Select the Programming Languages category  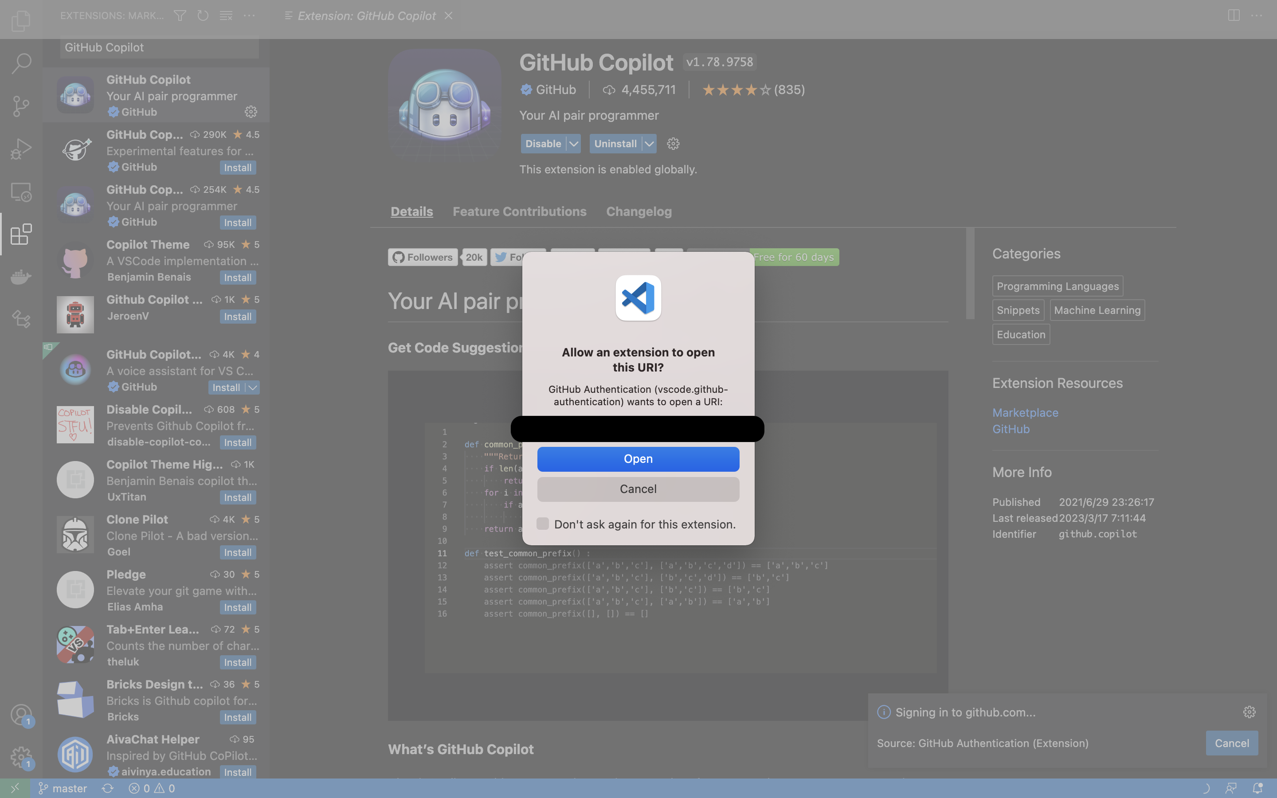(1058, 286)
